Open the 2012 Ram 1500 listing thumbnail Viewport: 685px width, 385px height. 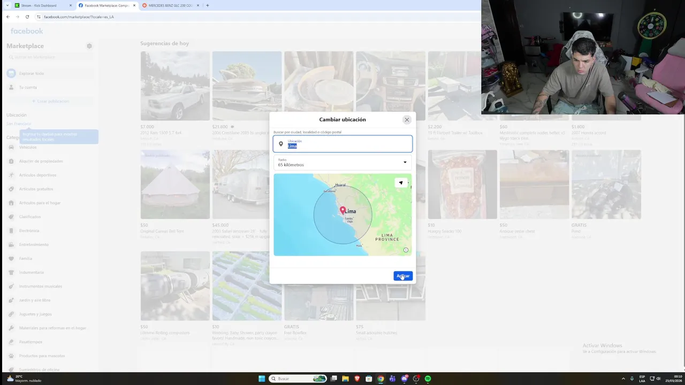175,86
